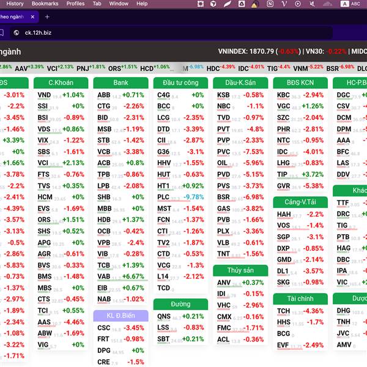This screenshot has height=367, width=367.
Task: Select the KL Đ.Biến header
Action: pos(120,316)
